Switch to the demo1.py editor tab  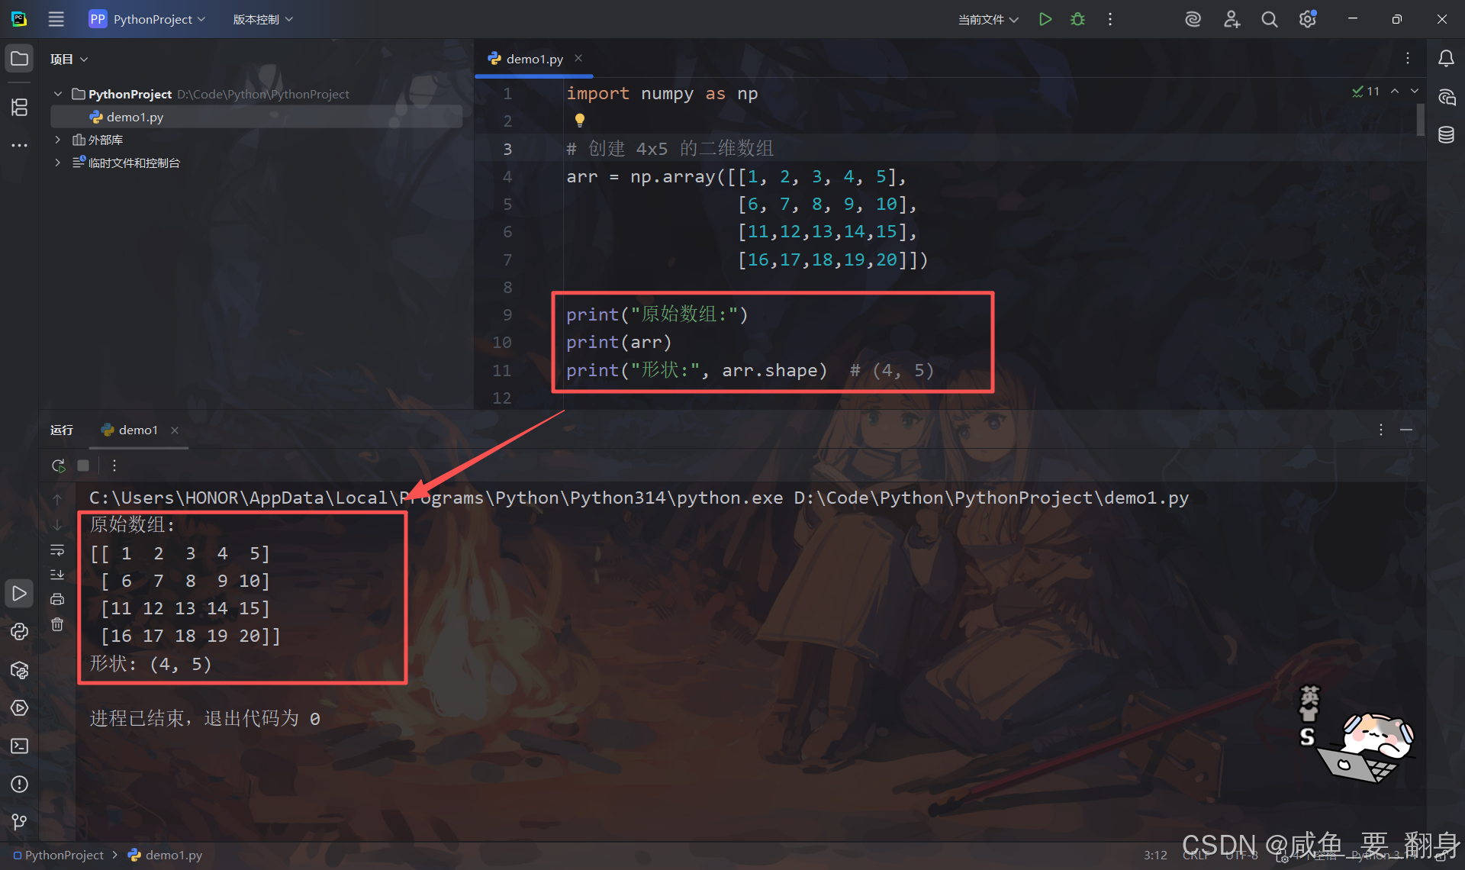533,59
